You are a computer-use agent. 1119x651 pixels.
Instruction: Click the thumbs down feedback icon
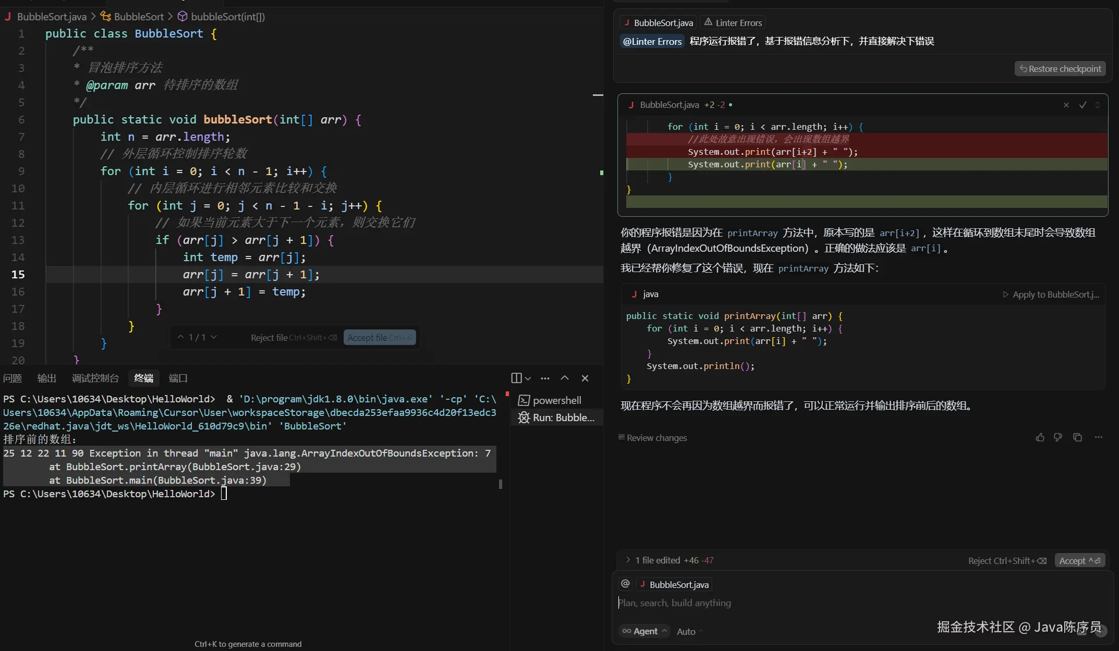point(1058,437)
